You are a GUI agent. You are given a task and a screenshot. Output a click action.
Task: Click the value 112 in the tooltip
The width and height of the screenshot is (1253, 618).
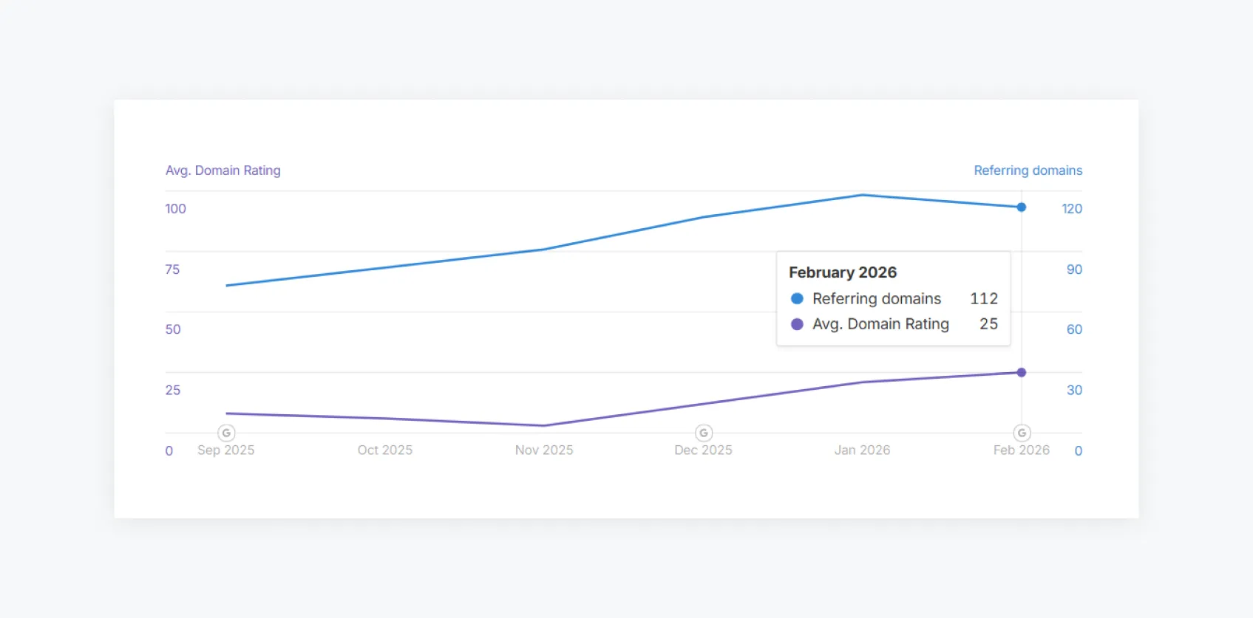click(984, 299)
